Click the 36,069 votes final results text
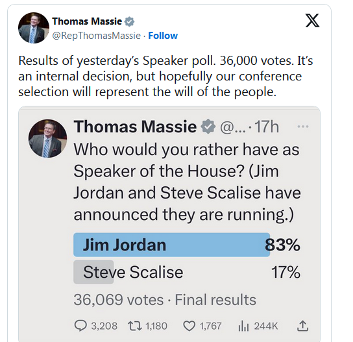 pos(165,300)
